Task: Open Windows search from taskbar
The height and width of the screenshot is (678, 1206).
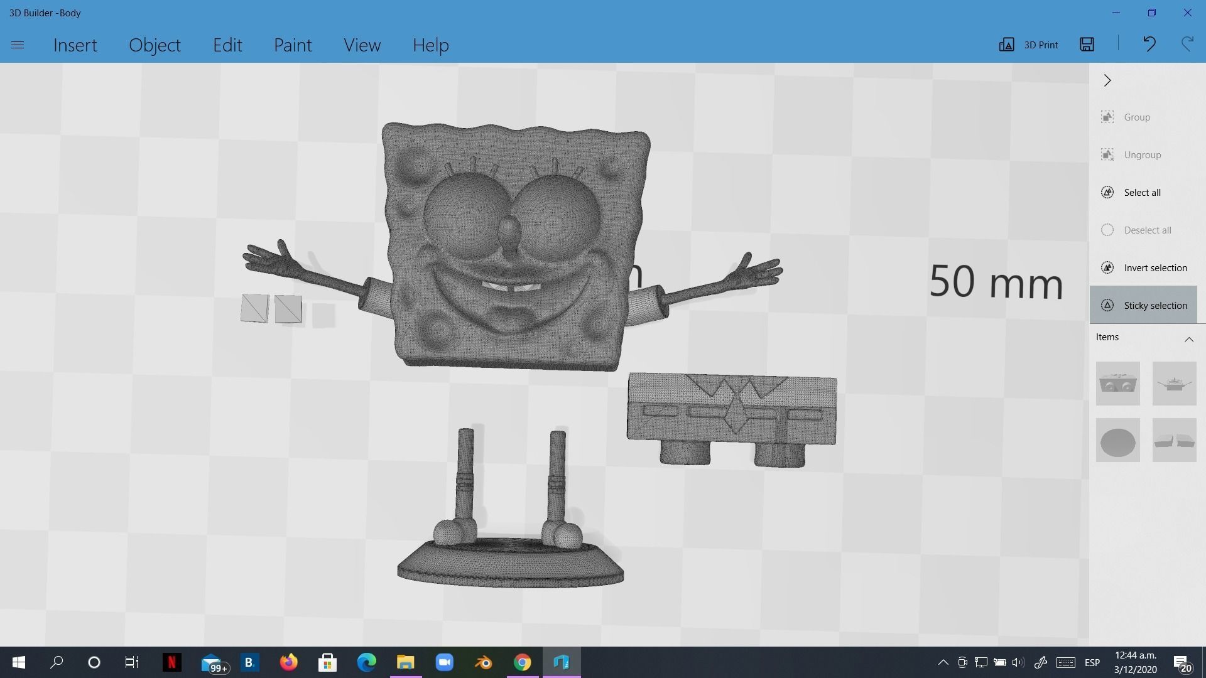Action: click(57, 662)
